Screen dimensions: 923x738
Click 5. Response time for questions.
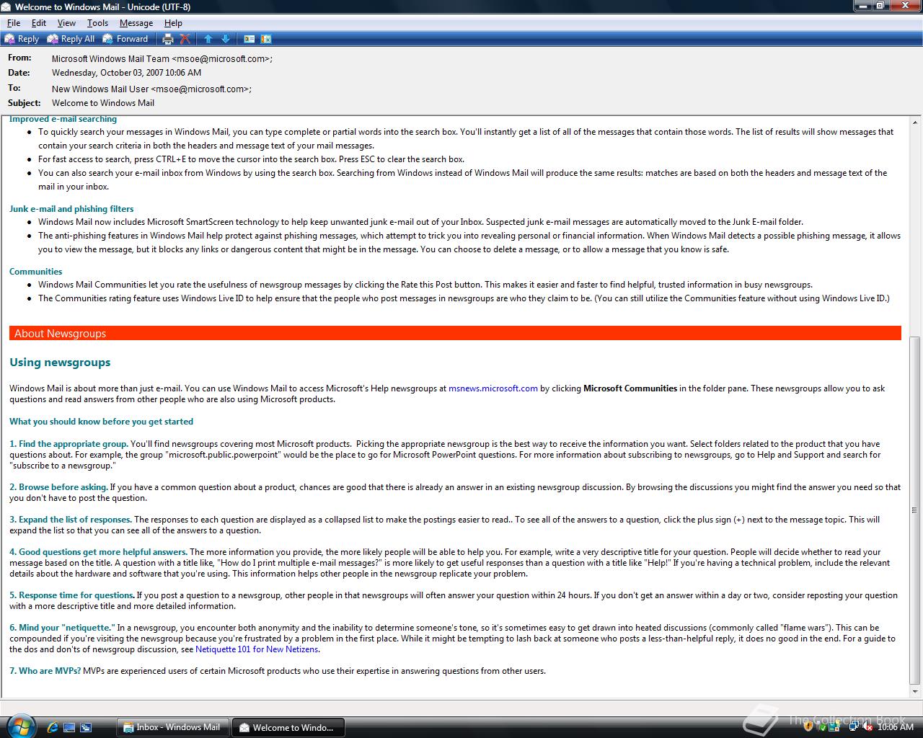coord(71,595)
